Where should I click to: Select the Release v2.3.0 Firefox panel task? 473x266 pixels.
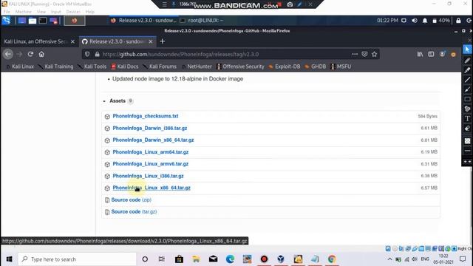coord(143,21)
